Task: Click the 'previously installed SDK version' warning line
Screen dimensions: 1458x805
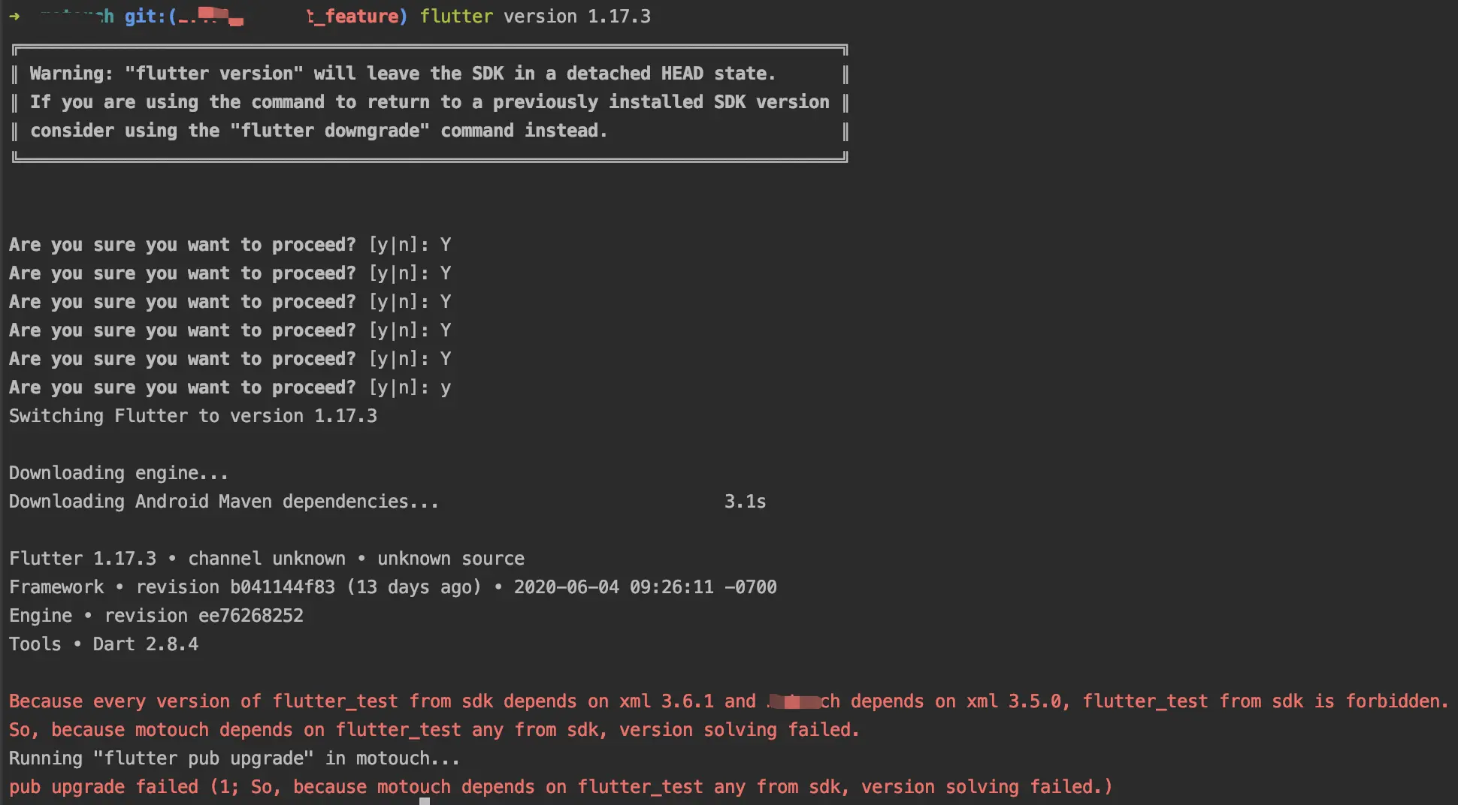Action: click(x=429, y=102)
